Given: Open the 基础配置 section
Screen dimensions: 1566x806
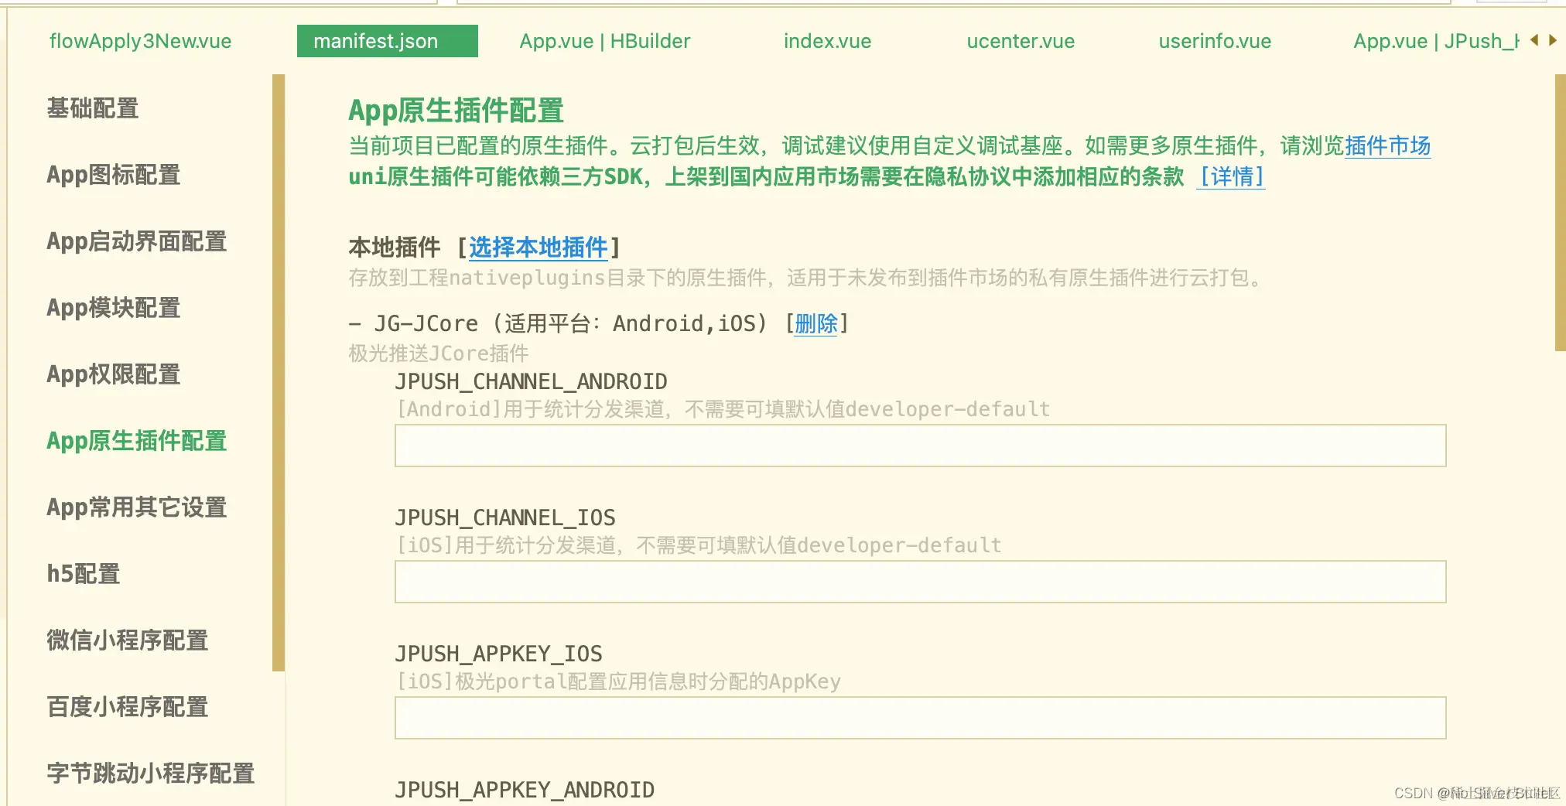Looking at the screenshot, I should click(93, 108).
